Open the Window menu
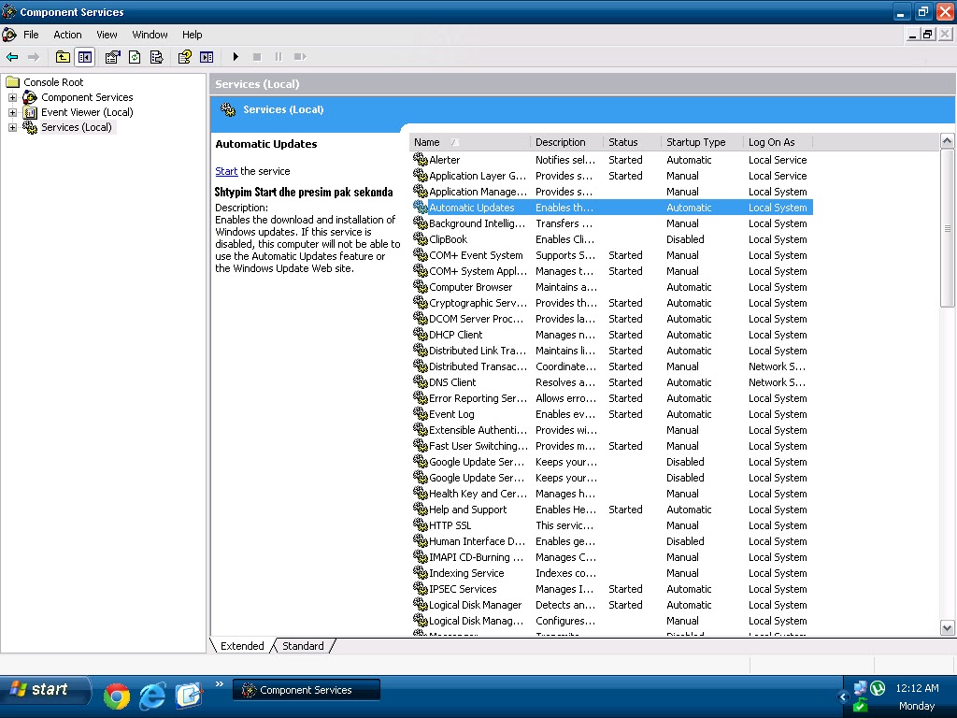Image resolution: width=957 pixels, height=718 pixels. pos(150,35)
